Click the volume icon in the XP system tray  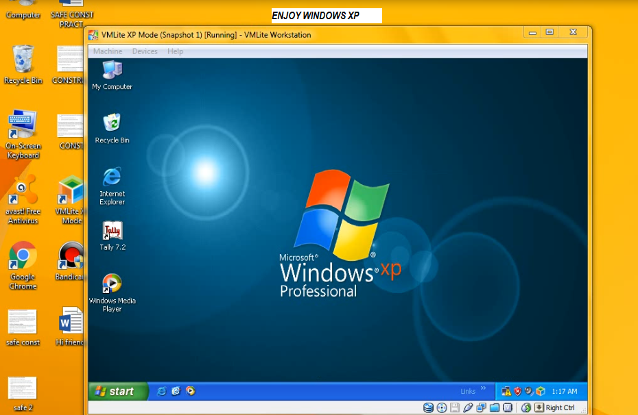tap(529, 391)
